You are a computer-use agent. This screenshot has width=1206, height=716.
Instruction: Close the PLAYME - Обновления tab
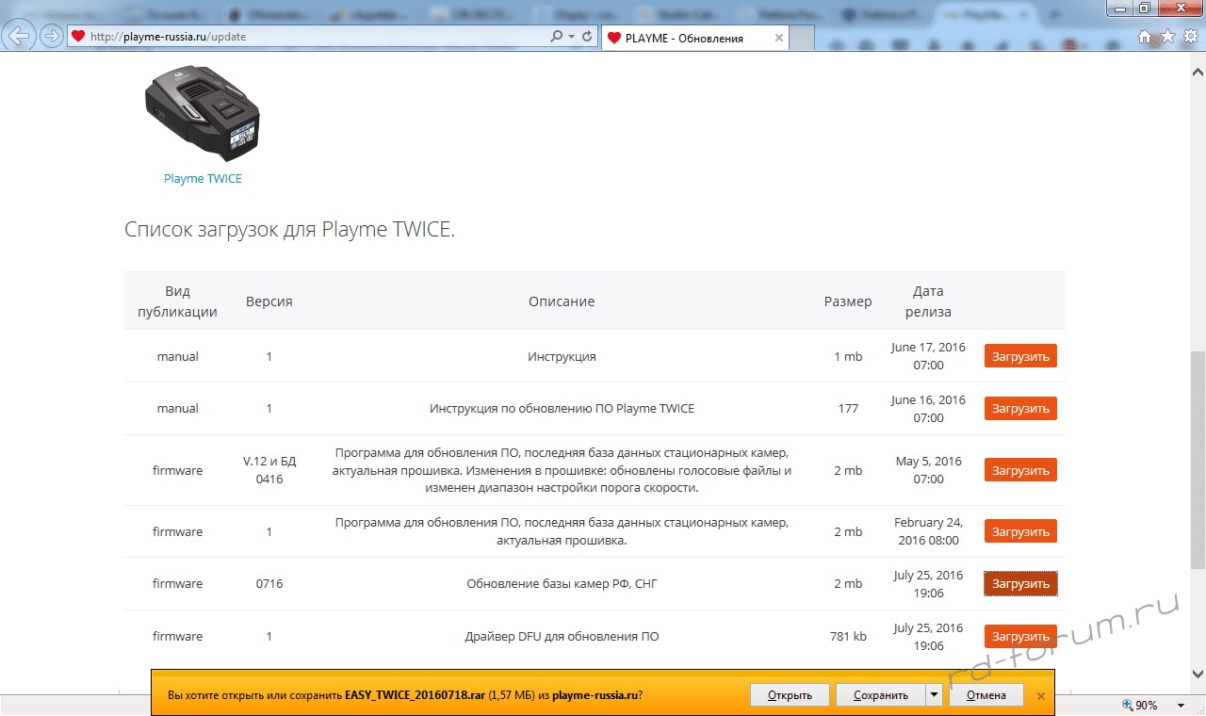(x=779, y=38)
